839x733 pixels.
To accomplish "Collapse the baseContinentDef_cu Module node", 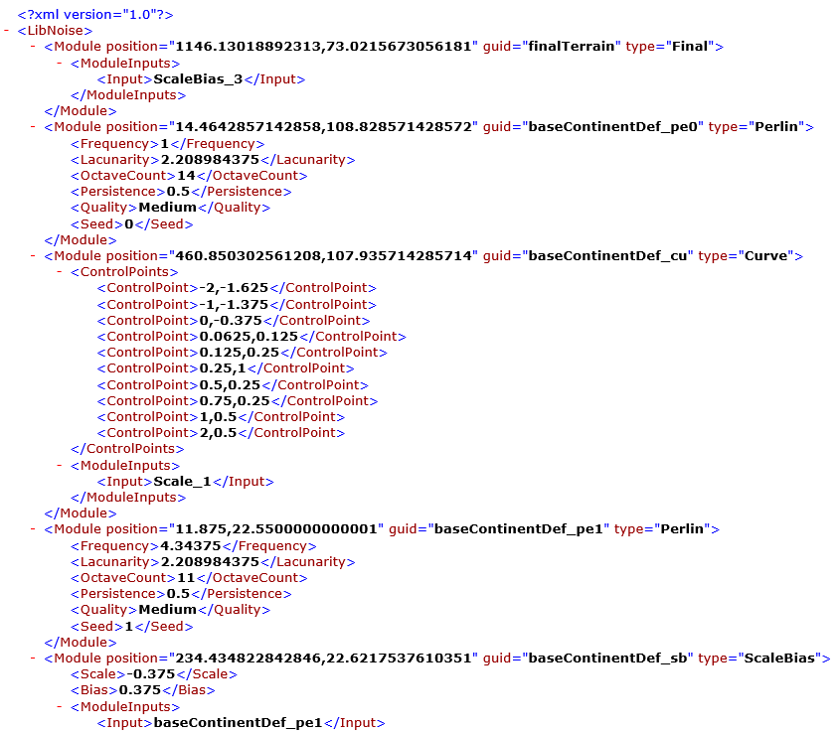I will tap(33, 256).
